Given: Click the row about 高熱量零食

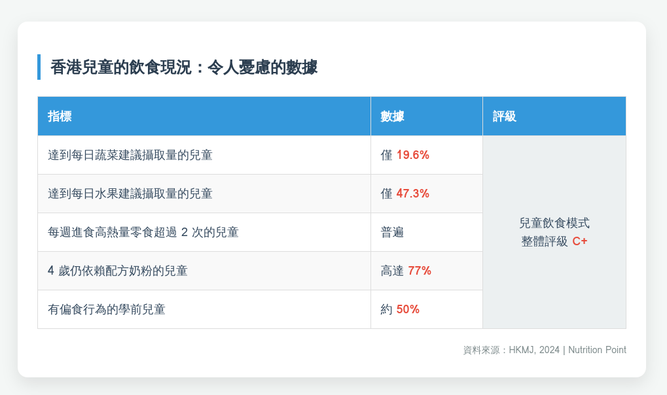Looking at the screenshot, I should pos(143,232).
